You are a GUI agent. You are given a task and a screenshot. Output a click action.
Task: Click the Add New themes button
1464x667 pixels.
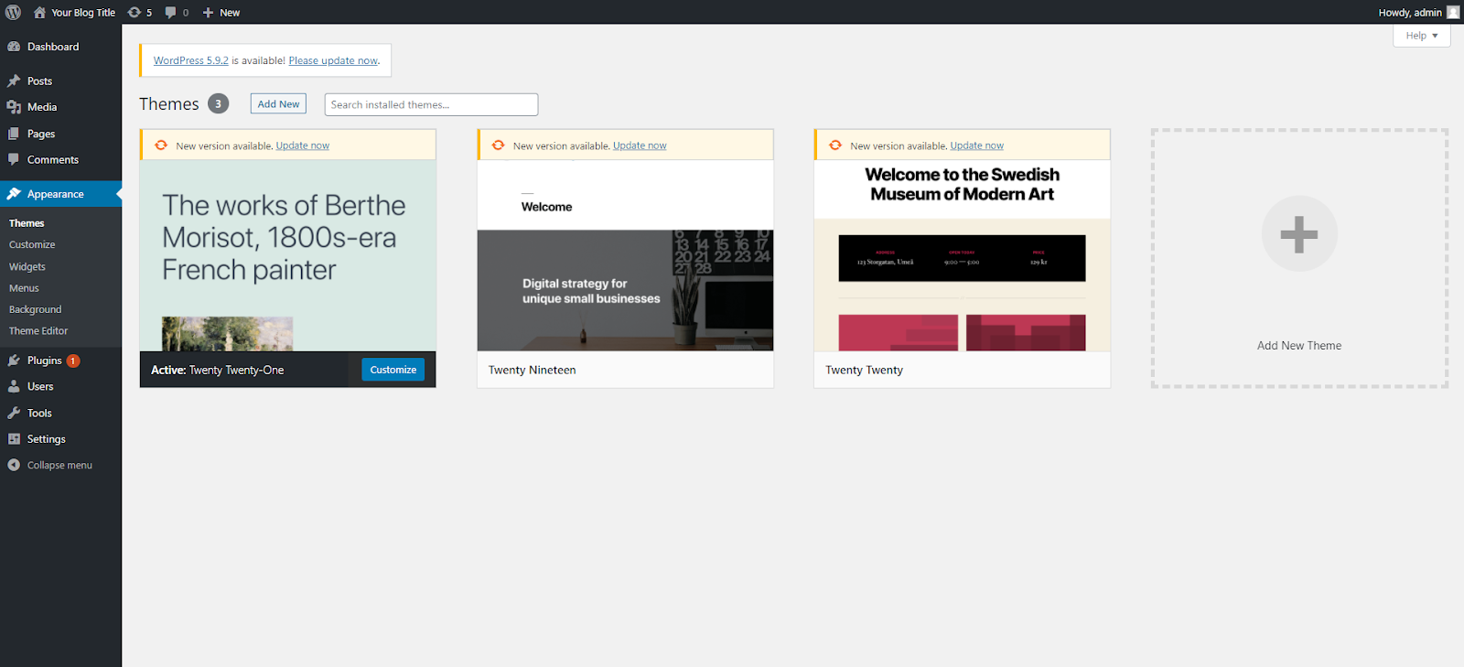[278, 104]
